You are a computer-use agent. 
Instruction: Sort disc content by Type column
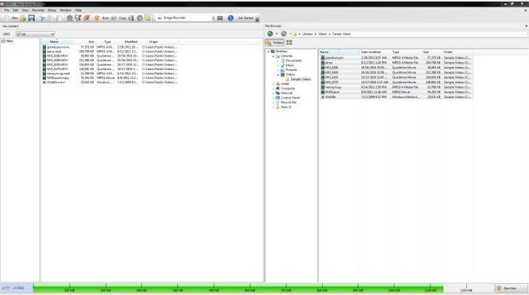[105, 41]
